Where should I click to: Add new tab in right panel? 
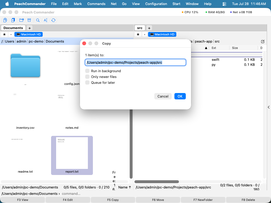coord(149,28)
